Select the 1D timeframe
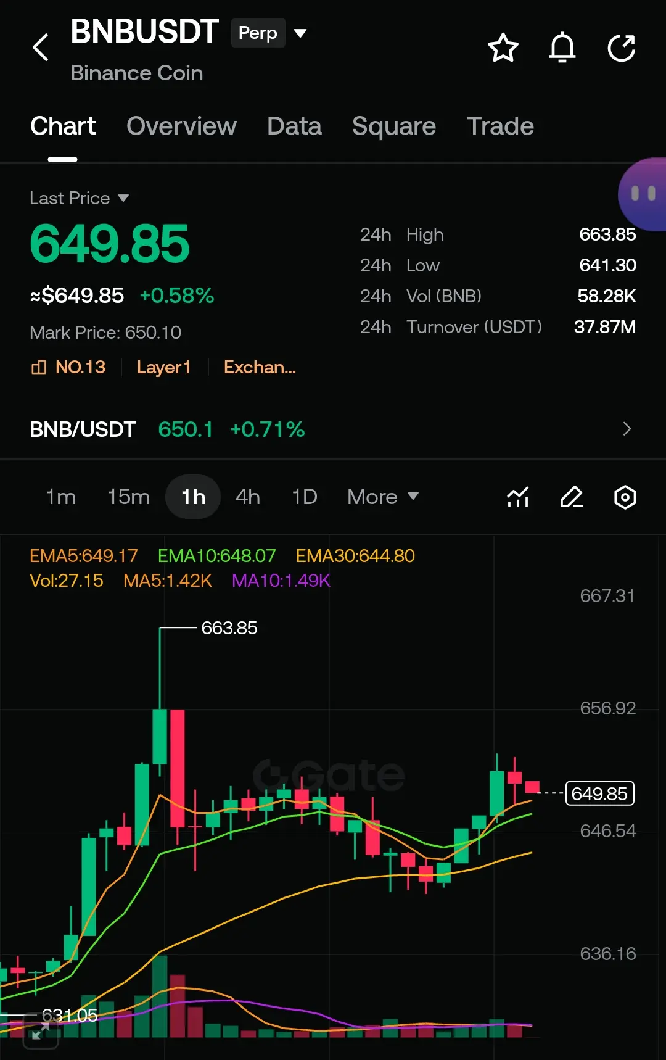Image resolution: width=666 pixels, height=1060 pixels. [x=305, y=497]
